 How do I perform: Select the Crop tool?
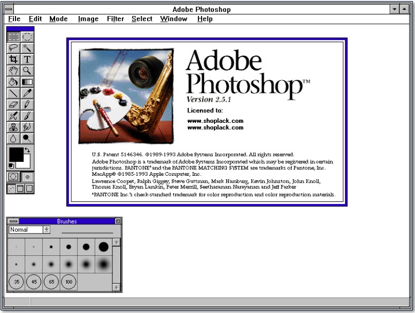[14, 59]
